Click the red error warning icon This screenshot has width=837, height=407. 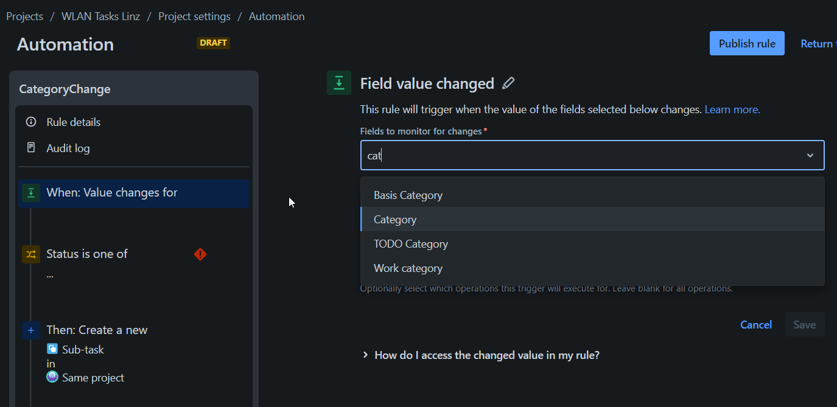point(200,254)
